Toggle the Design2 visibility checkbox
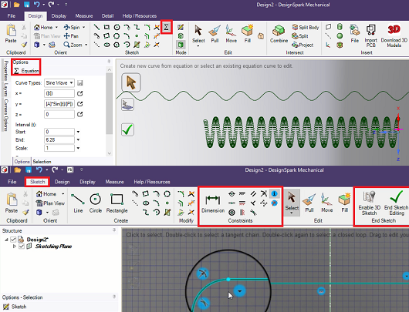 coord(13,240)
